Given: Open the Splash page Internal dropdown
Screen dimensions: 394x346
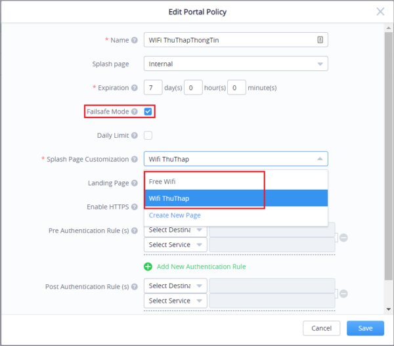Looking at the screenshot, I should (x=236, y=64).
